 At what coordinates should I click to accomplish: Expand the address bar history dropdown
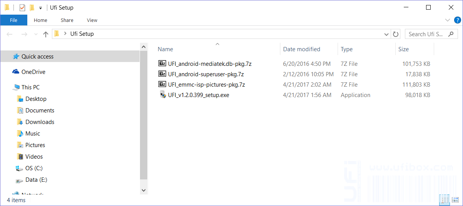[x=386, y=34]
